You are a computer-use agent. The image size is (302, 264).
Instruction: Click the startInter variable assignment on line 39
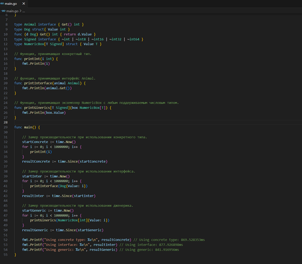(32, 176)
